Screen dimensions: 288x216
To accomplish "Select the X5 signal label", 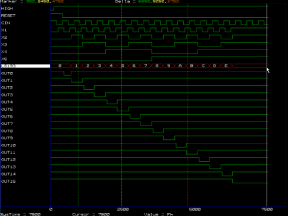I will point(4,59).
